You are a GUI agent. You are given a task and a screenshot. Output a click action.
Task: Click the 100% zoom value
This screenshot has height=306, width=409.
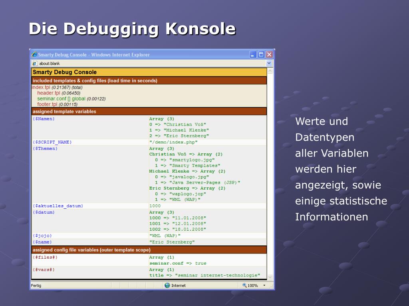[253, 285]
